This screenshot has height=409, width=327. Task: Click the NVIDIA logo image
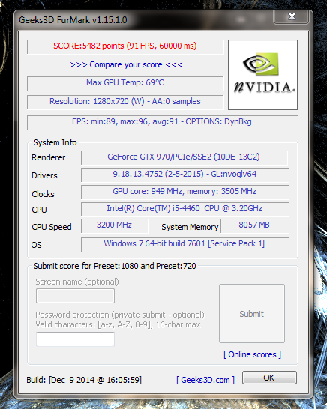[262, 75]
